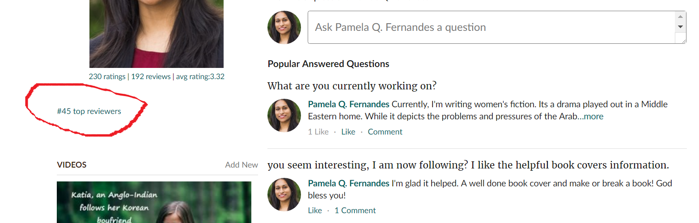Open the '230 ratings' link
The height and width of the screenshot is (223, 699).
coord(107,76)
